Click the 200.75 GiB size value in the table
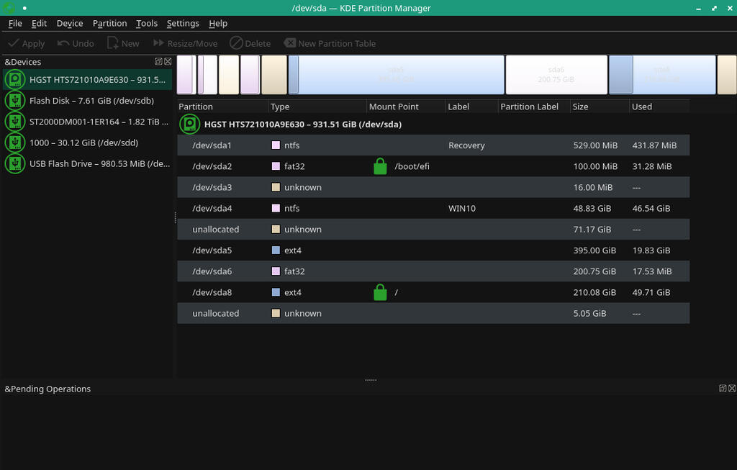This screenshot has width=737, height=470. (594, 271)
